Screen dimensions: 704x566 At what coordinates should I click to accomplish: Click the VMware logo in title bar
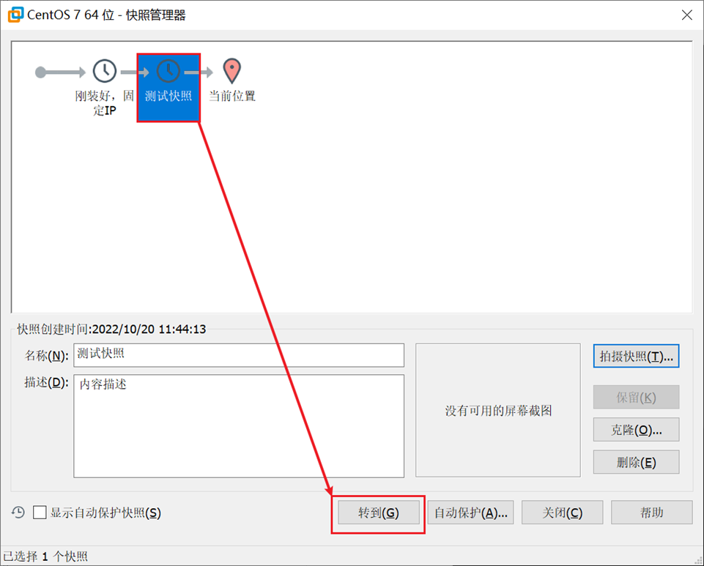[15, 15]
